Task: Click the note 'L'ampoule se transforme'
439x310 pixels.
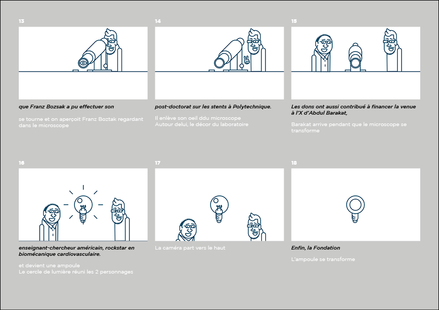Action: coord(323,259)
